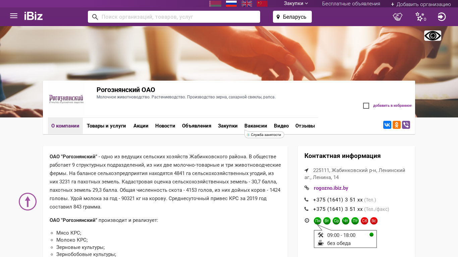Viewport: 458px width, 257px height.
Task: Switch to Russian flag language
Action: 231,4
